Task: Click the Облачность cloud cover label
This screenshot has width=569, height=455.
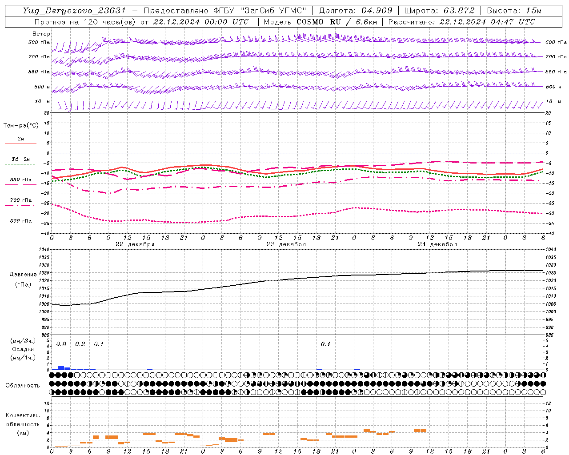Action: pos(23,386)
